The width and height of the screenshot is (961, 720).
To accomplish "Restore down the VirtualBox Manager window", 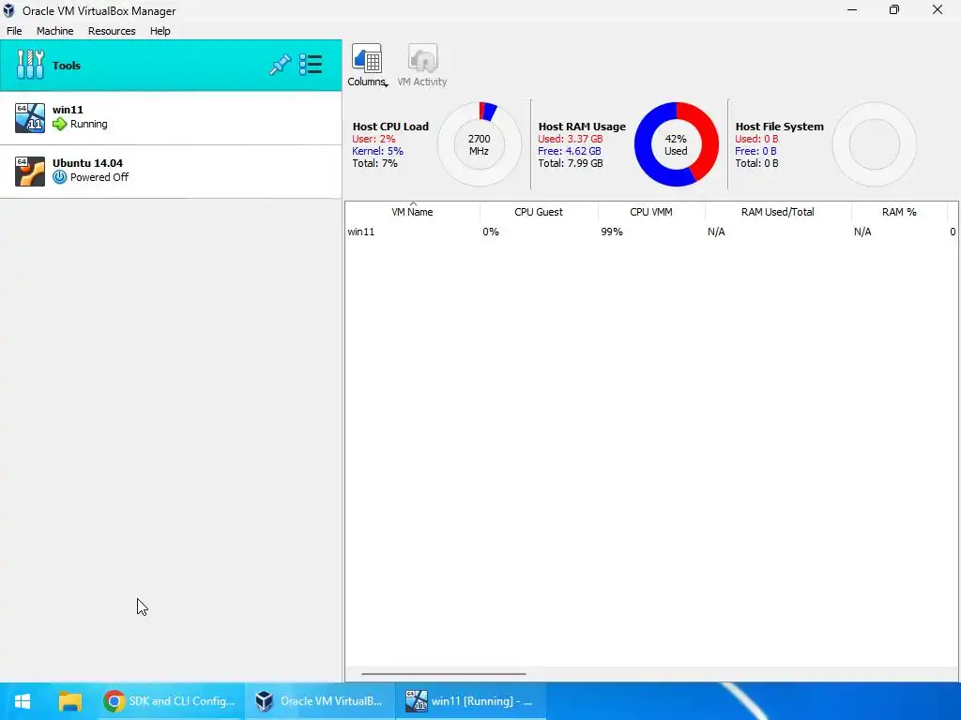I will click(894, 9).
